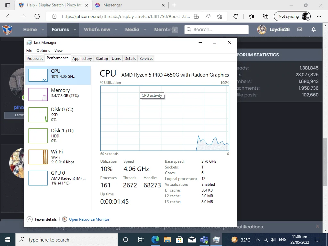
Task: Open the Windows Start menu
Action: 8,240
